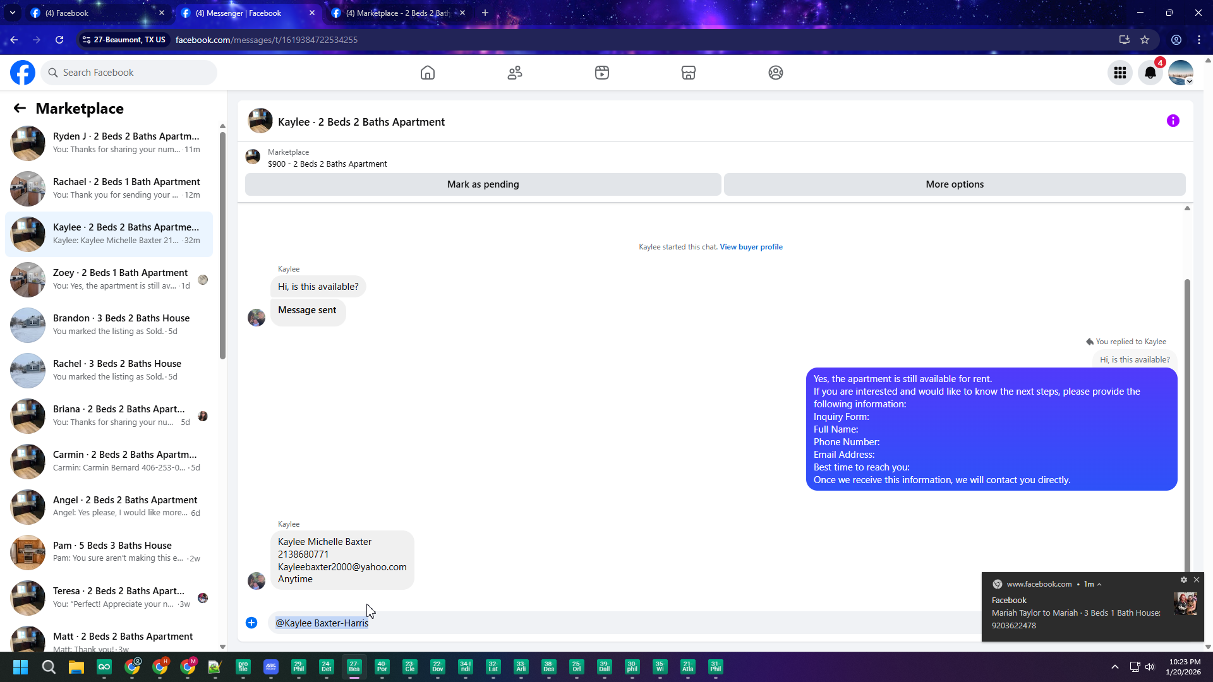This screenshot has width=1213, height=682.
Task: Open Carmin conversation
Action: [109, 461]
